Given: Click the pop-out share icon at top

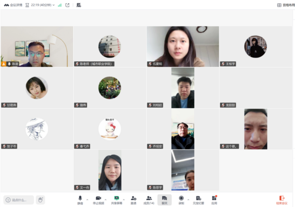Looking at the screenshot, I should click(67, 5).
